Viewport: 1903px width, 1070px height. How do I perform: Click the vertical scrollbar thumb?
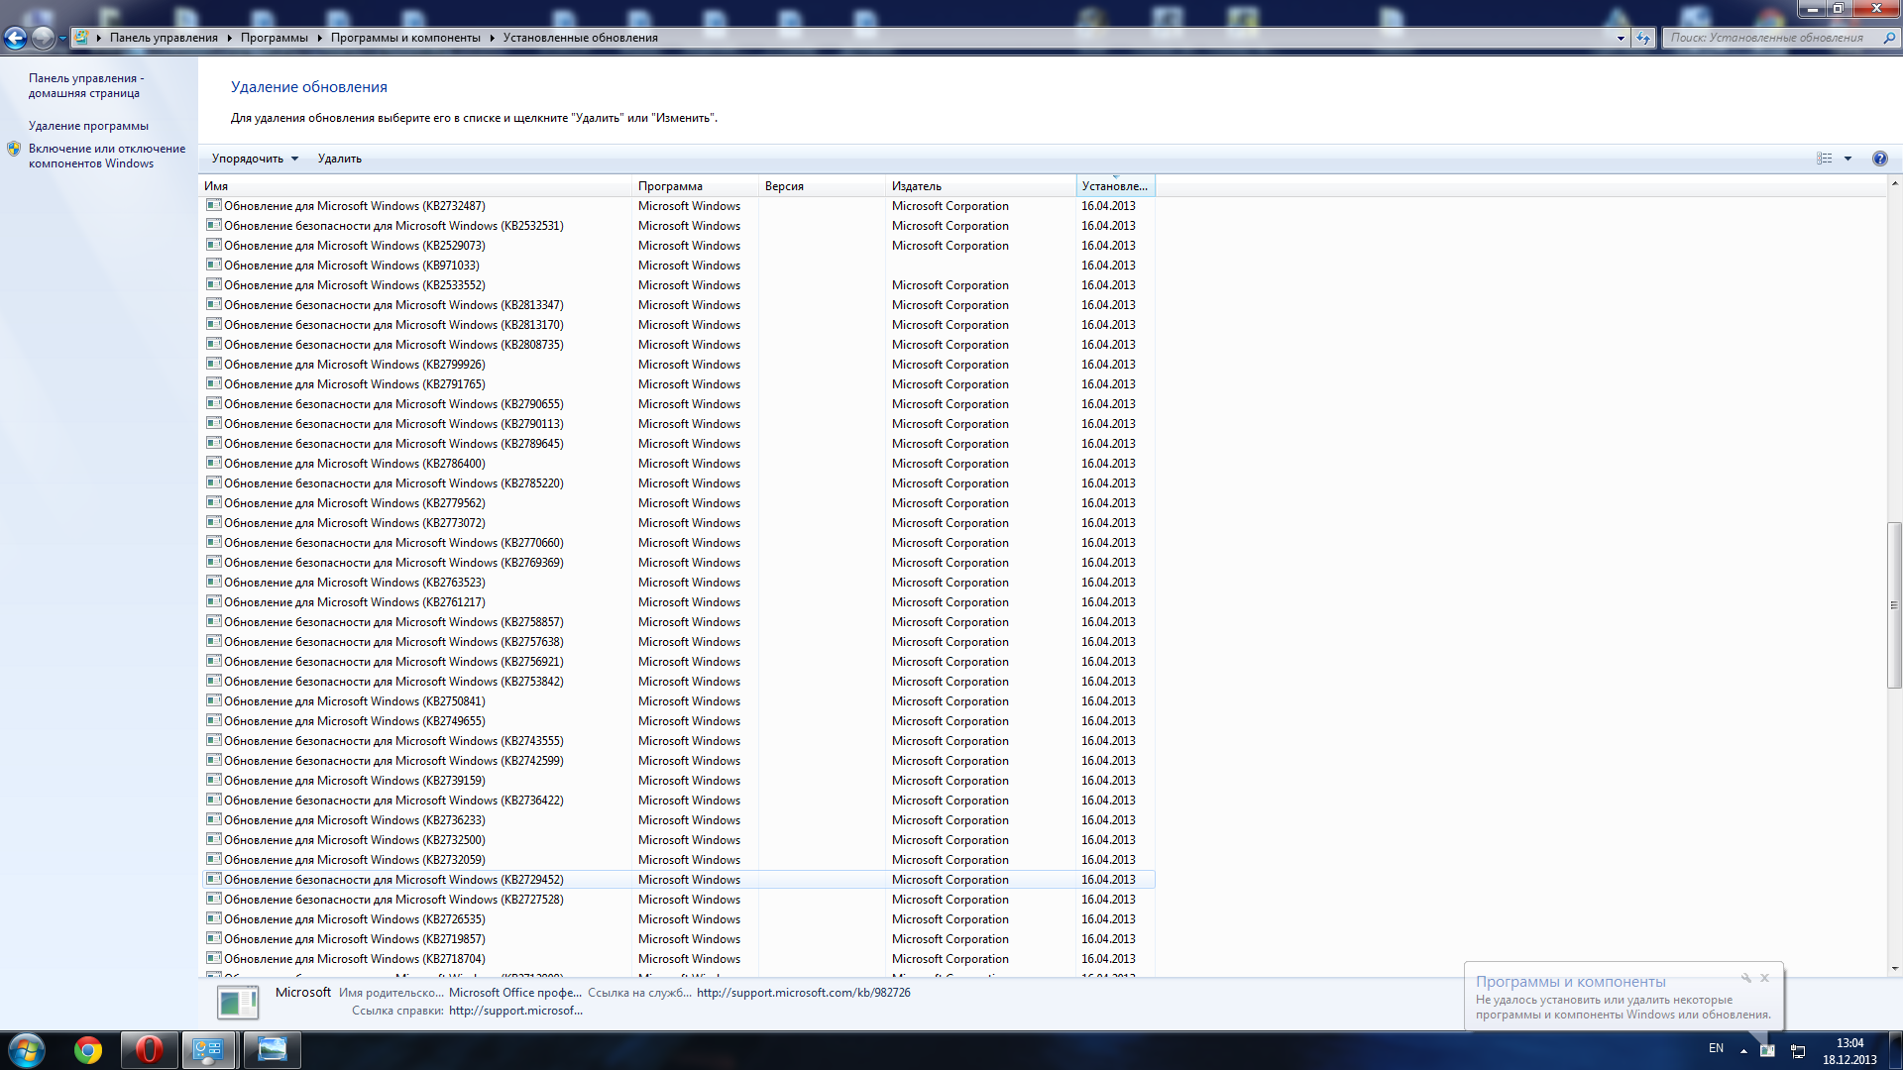[x=1894, y=604]
